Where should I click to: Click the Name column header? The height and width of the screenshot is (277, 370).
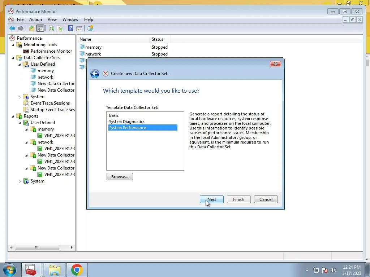tap(113, 39)
